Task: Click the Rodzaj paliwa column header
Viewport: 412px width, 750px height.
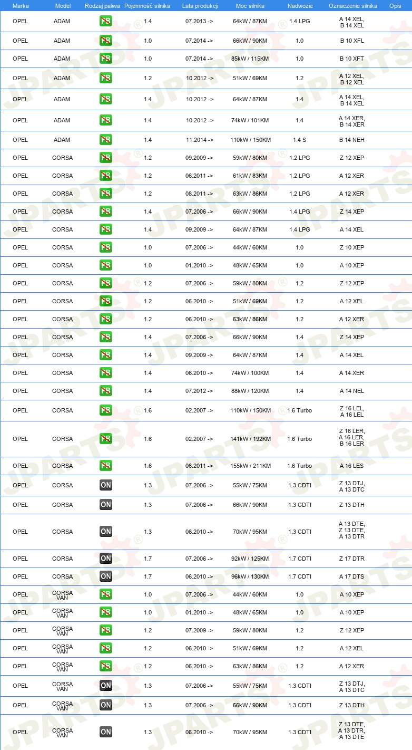Action: [102, 5]
